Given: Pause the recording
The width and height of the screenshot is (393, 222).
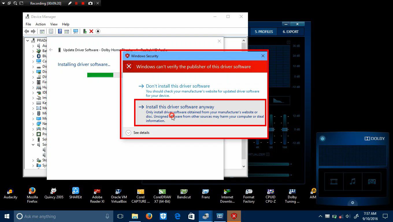Looking at the screenshot, I should click(x=77, y=3).
